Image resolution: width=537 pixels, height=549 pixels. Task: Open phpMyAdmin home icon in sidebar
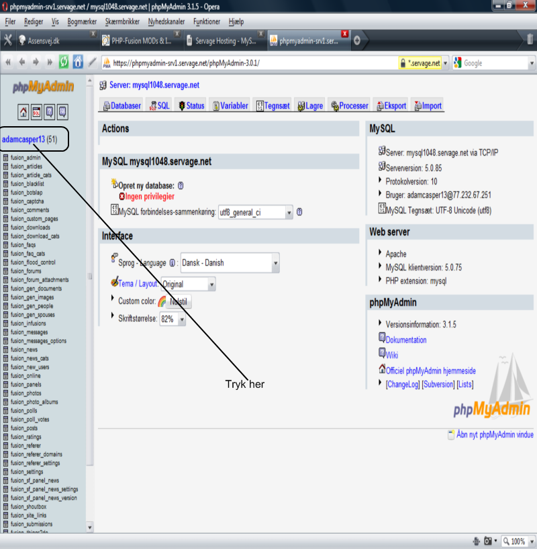[x=23, y=112]
